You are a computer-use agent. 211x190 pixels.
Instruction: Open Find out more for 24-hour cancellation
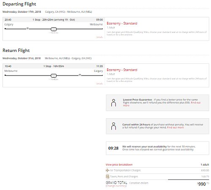[175, 128]
